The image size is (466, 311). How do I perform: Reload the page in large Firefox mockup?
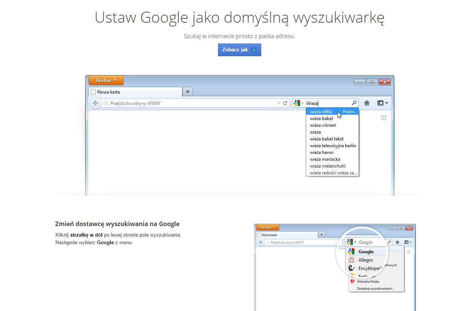(x=285, y=103)
